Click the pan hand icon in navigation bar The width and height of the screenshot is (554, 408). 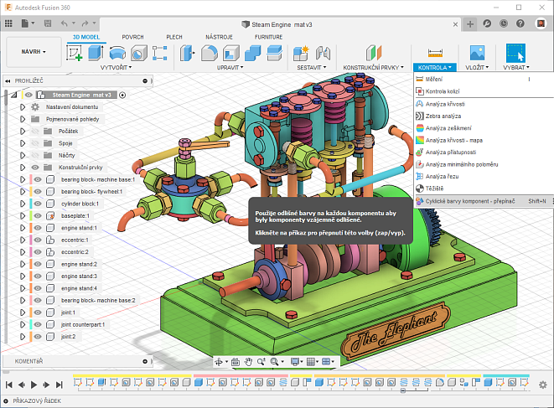[248, 362]
